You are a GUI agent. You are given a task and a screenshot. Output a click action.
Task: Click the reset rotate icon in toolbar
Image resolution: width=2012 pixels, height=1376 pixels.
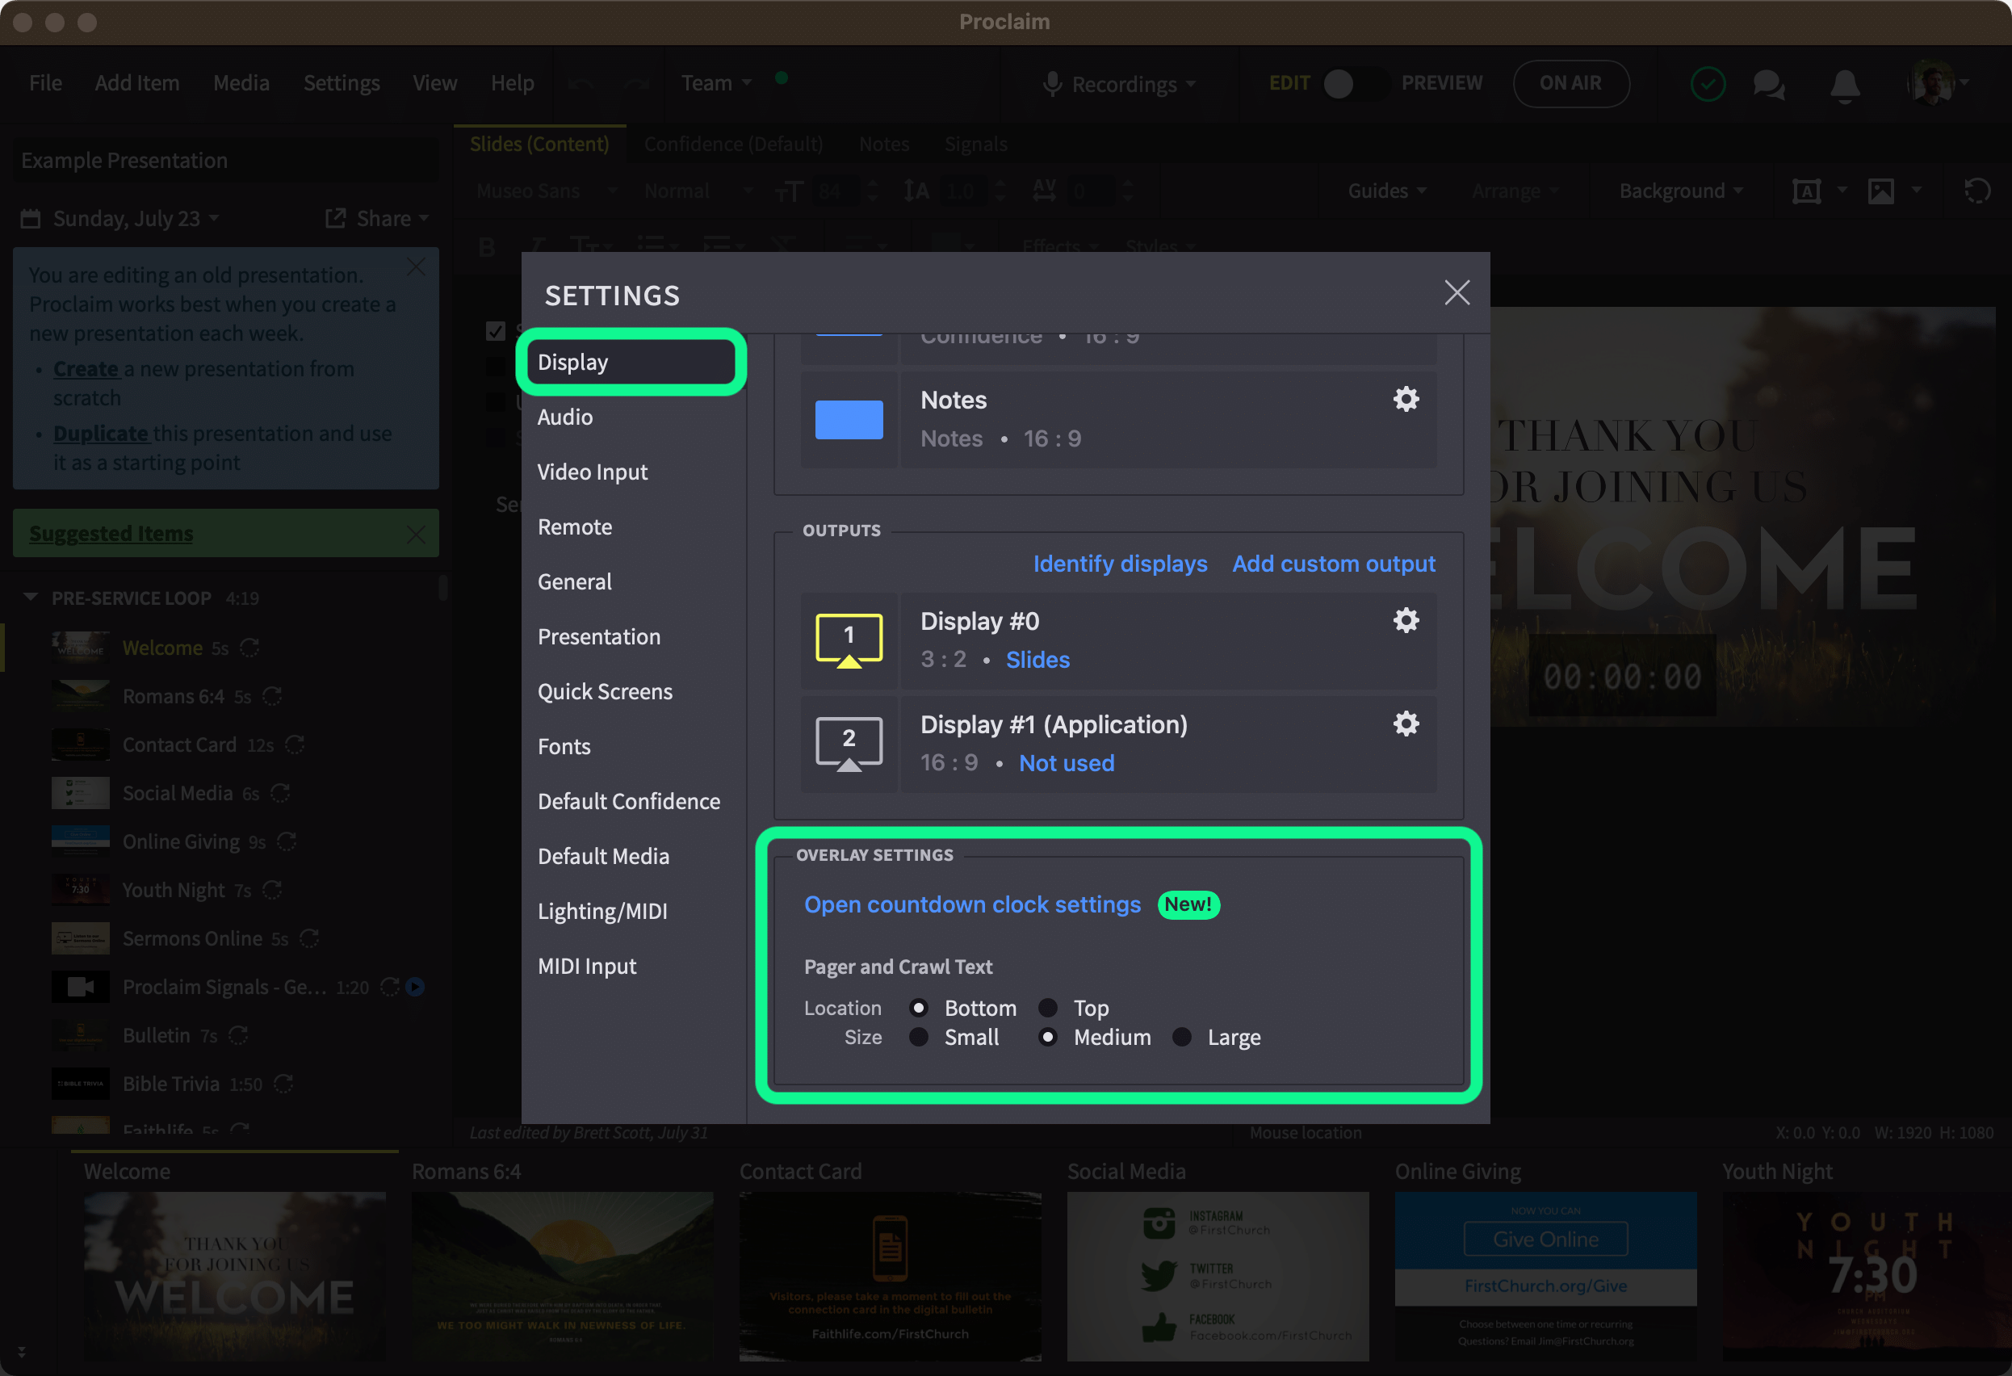click(1976, 191)
